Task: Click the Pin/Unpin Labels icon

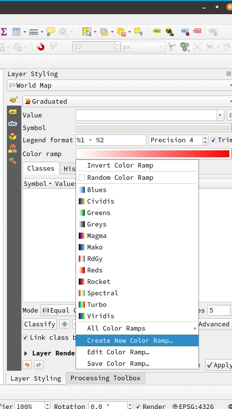Action: pyautogui.click(x=185, y=32)
